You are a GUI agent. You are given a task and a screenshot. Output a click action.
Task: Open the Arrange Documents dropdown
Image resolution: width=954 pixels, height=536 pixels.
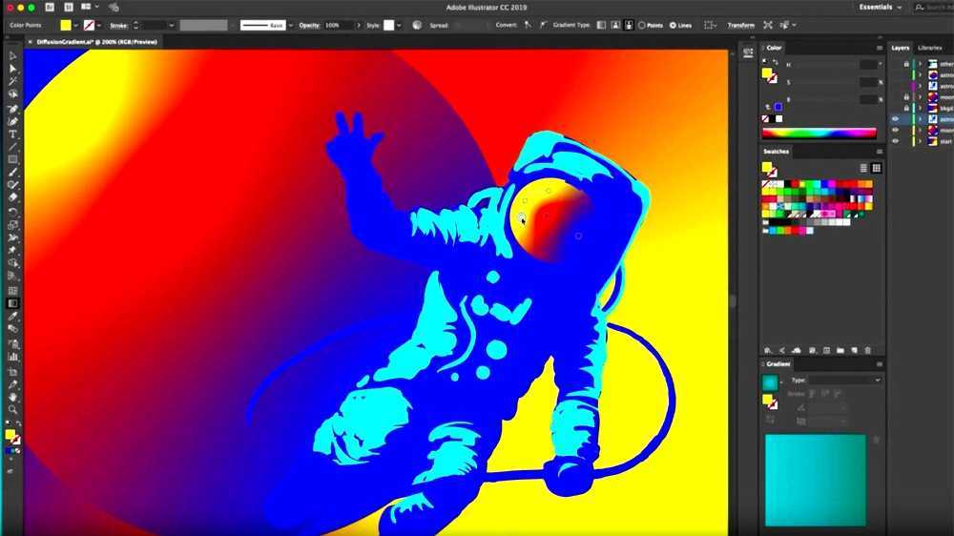coord(89,8)
